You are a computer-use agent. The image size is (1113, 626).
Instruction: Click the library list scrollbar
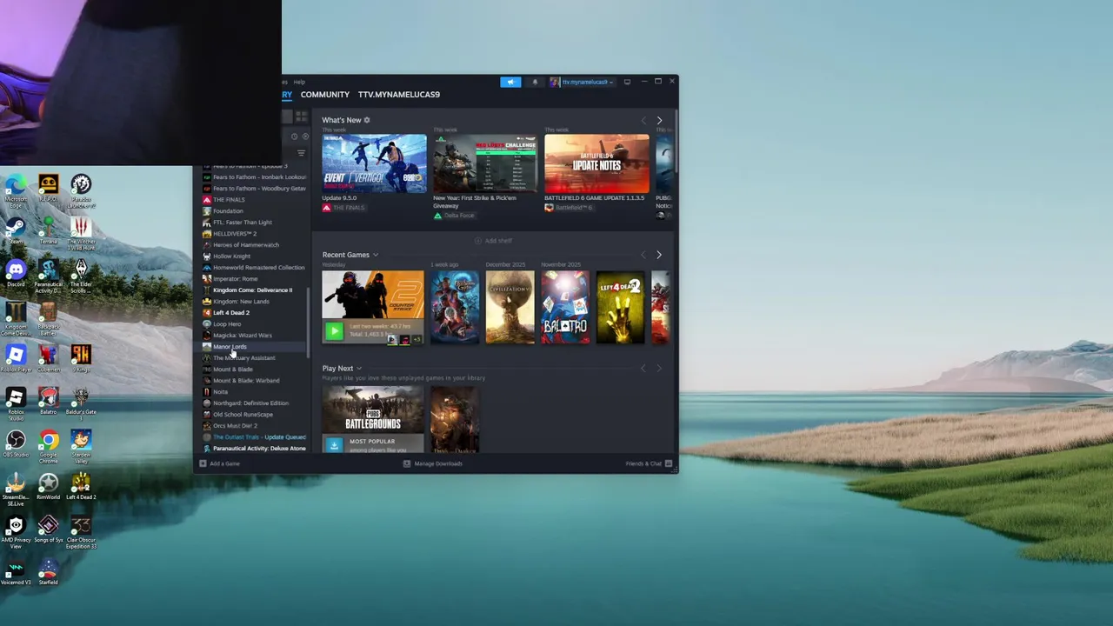(x=309, y=322)
